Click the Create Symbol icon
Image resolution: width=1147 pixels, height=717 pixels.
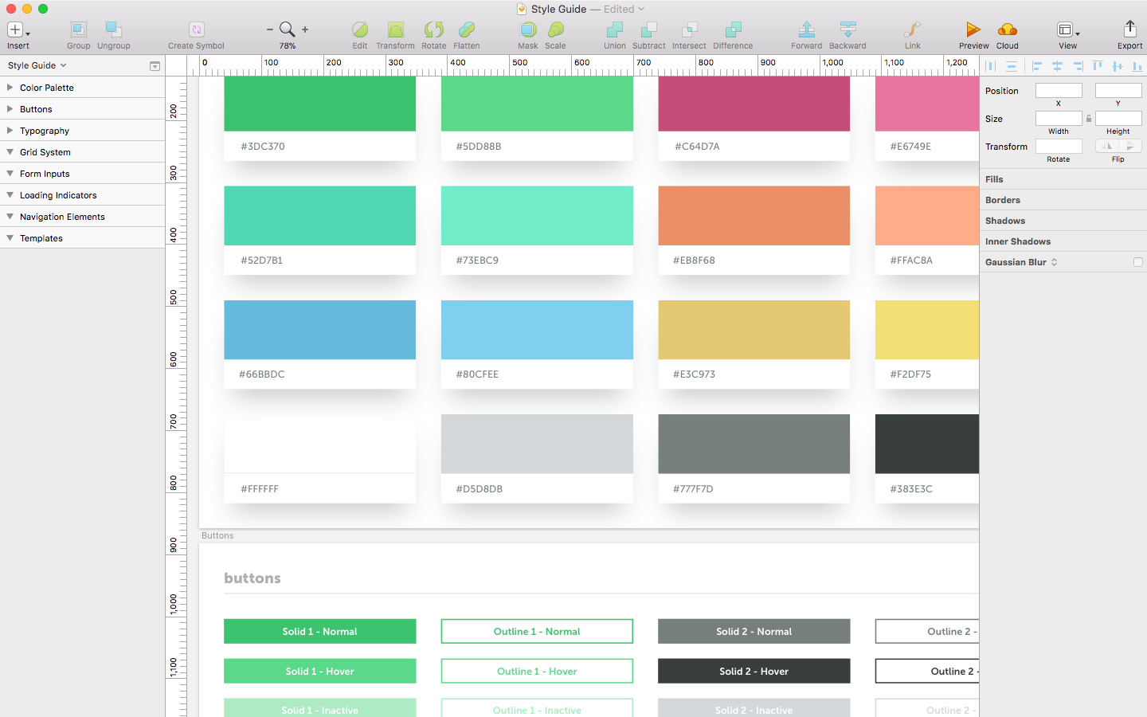[196, 30]
